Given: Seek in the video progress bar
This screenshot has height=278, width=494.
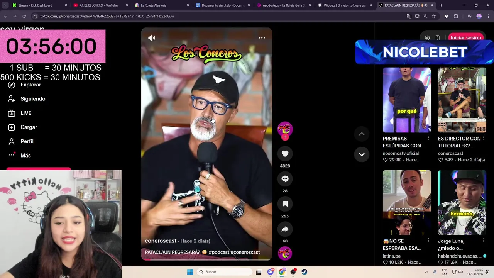Looking at the screenshot, I should click(x=206, y=259).
